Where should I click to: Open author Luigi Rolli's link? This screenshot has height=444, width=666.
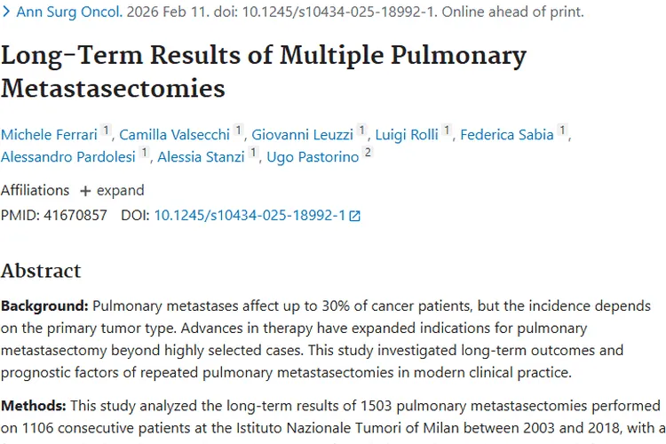[x=407, y=134]
